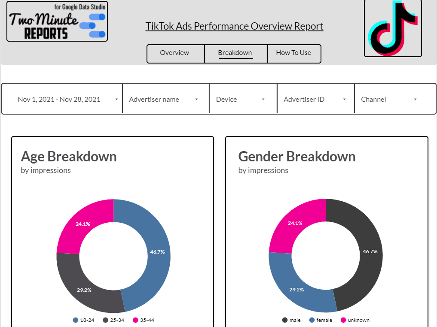Click the 18-24 legend color dot
This screenshot has height=327, width=437.
click(76, 320)
